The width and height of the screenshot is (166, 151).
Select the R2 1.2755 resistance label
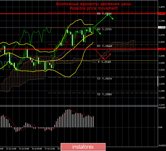pyautogui.click(x=104, y=29)
